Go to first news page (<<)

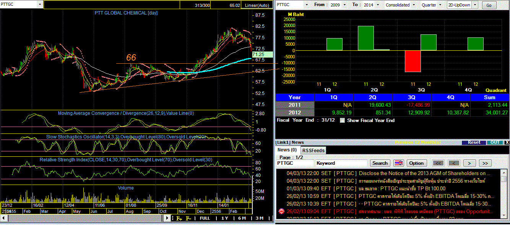pyautogui.click(x=438, y=163)
